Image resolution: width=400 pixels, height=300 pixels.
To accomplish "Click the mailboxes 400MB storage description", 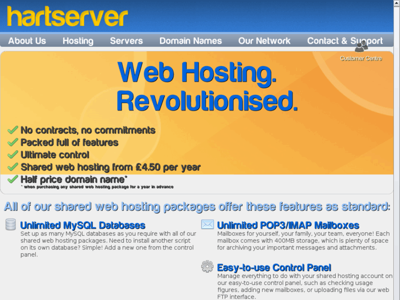I will [x=303, y=241].
